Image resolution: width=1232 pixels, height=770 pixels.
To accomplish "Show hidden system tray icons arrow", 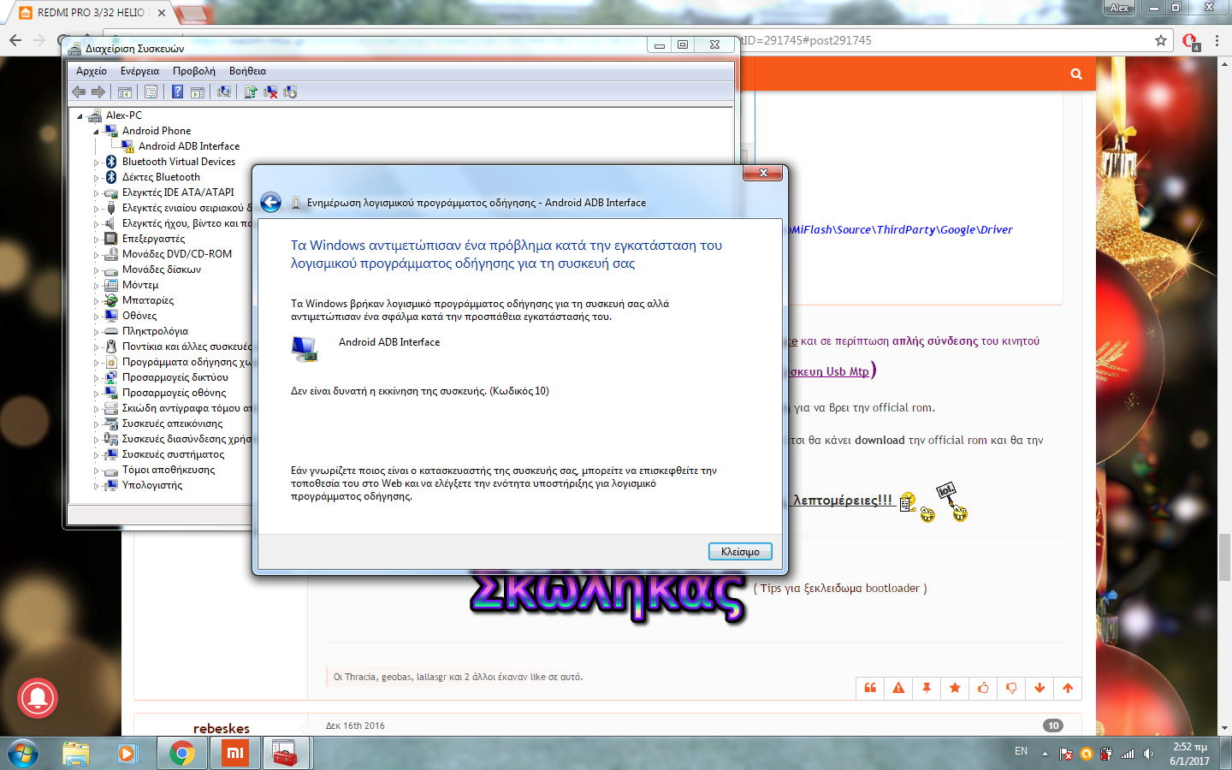I will pos(1045,754).
